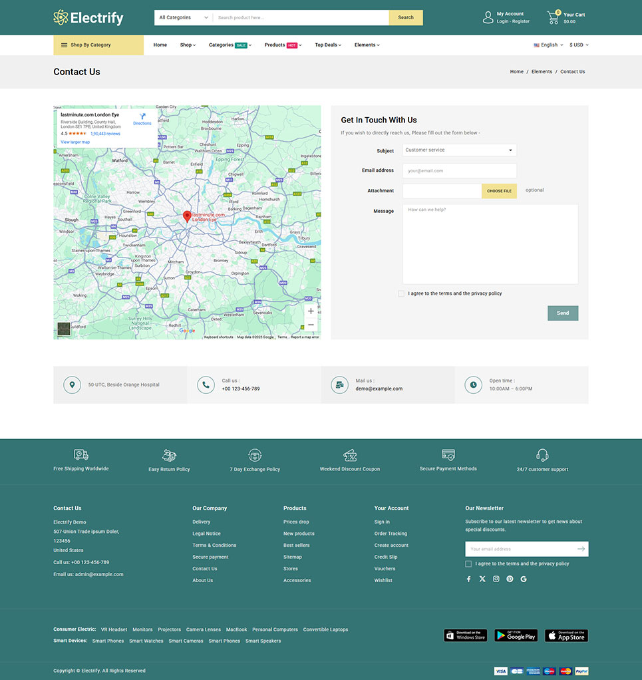Click the App Store download badge
Image resolution: width=642 pixels, height=680 pixels.
[567, 635]
